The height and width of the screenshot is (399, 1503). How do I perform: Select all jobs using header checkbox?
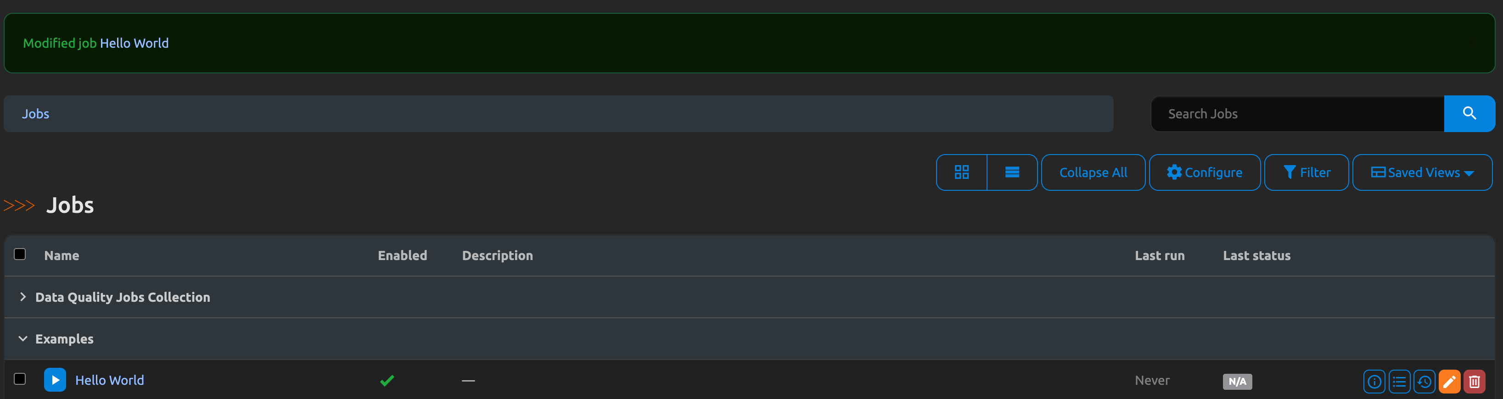[x=20, y=254]
